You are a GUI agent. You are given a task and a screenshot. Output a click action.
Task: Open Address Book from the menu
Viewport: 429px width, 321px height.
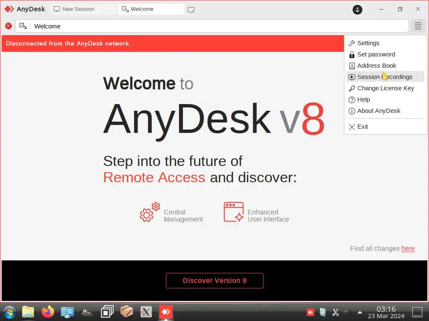(385, 66)
